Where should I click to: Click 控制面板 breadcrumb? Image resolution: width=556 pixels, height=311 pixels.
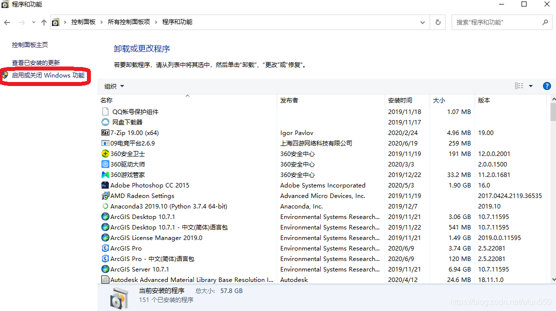coord(83,22)
